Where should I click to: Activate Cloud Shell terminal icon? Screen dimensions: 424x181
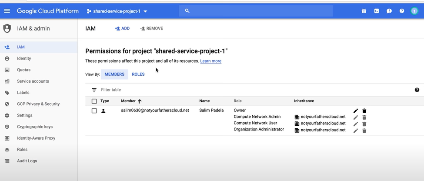coord(377,11)
